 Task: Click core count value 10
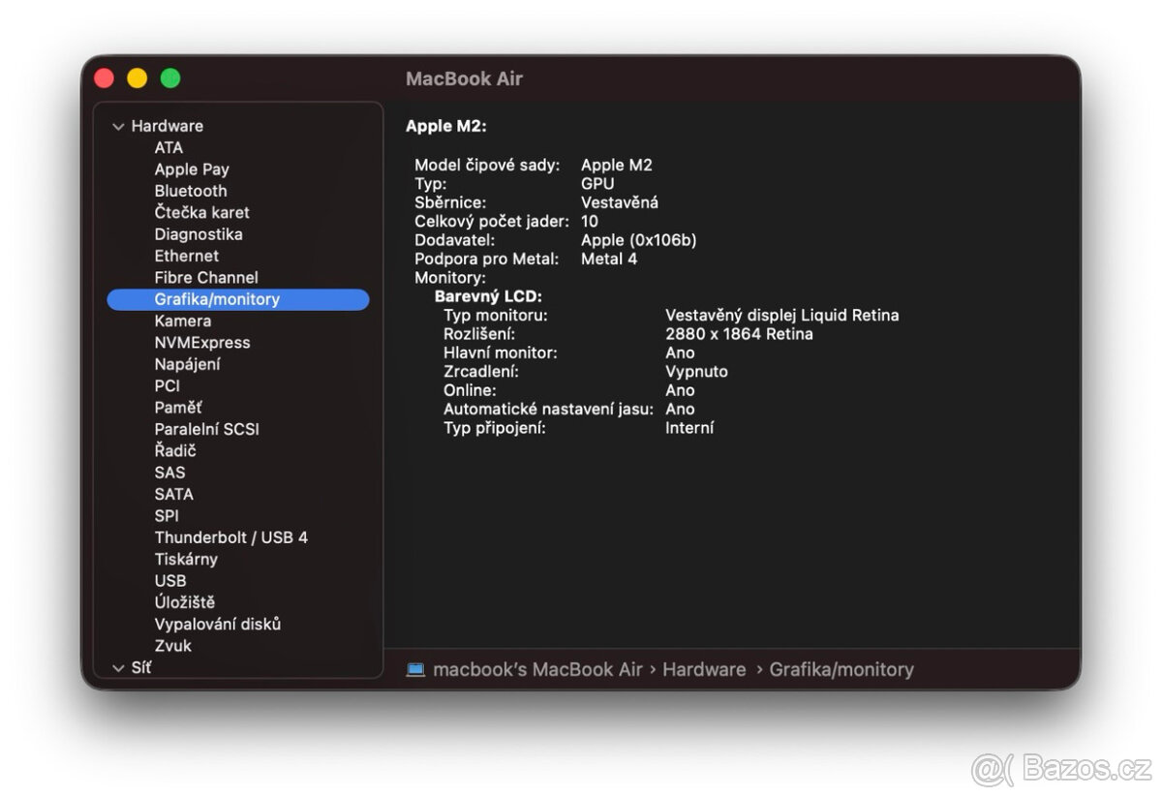pos(590,221)
